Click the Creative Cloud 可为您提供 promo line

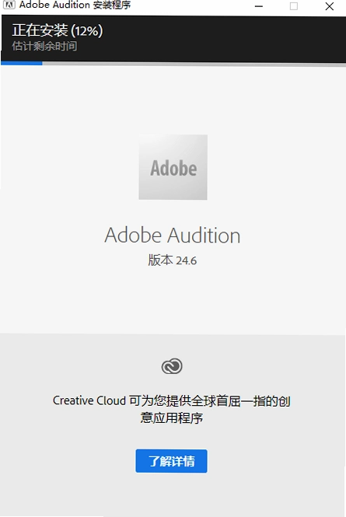pos(172,401)
